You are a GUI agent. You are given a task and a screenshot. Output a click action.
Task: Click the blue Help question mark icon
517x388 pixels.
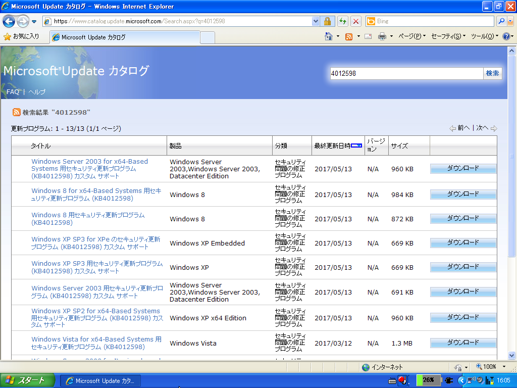tap(506, 36)
